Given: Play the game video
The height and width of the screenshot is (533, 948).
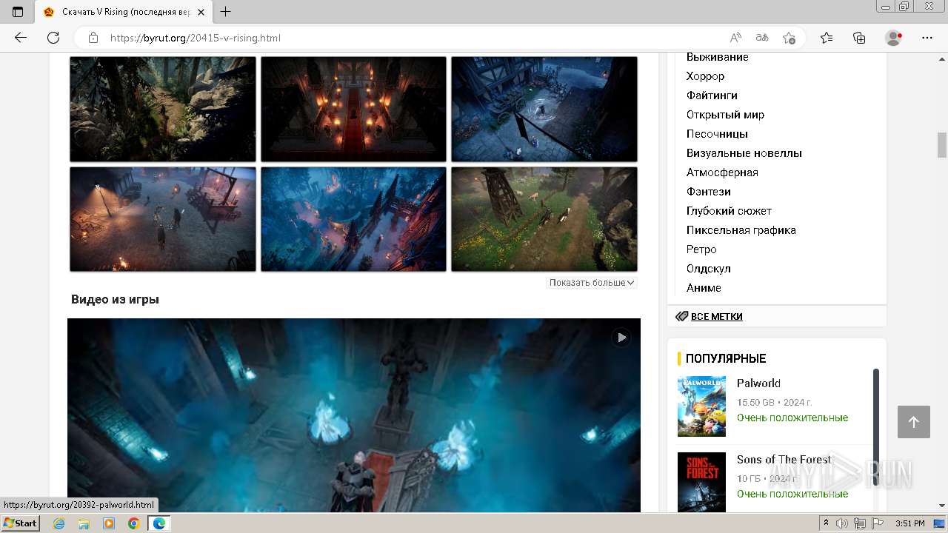Looking at the screenshot, I should tap(621, 338).
